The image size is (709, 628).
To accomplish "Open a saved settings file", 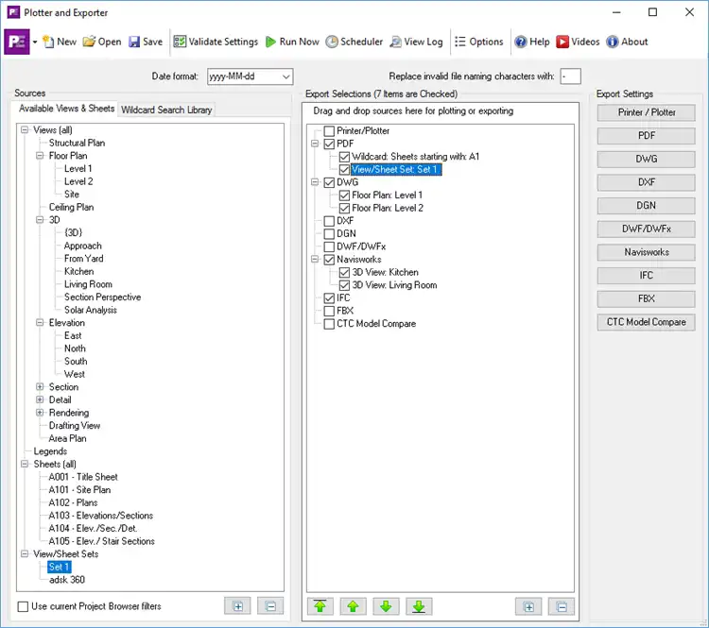I will [x=102, y=42].
